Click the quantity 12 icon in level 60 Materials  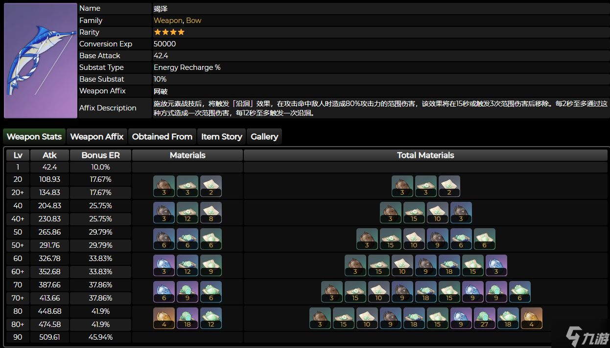[188, 265]
